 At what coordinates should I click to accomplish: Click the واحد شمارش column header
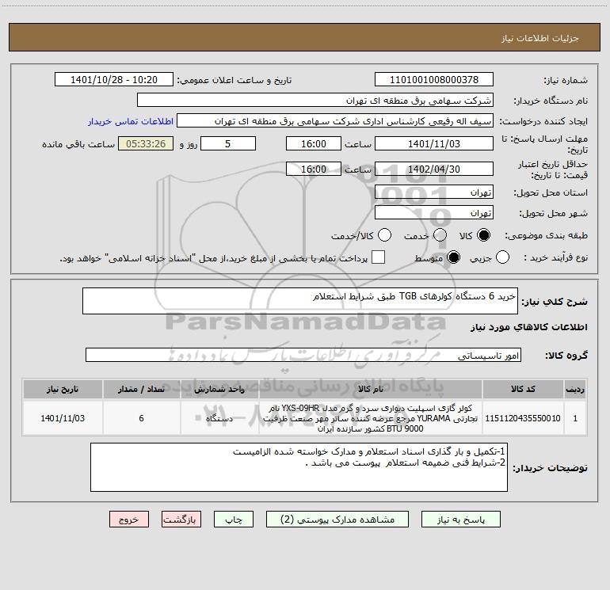219,389
